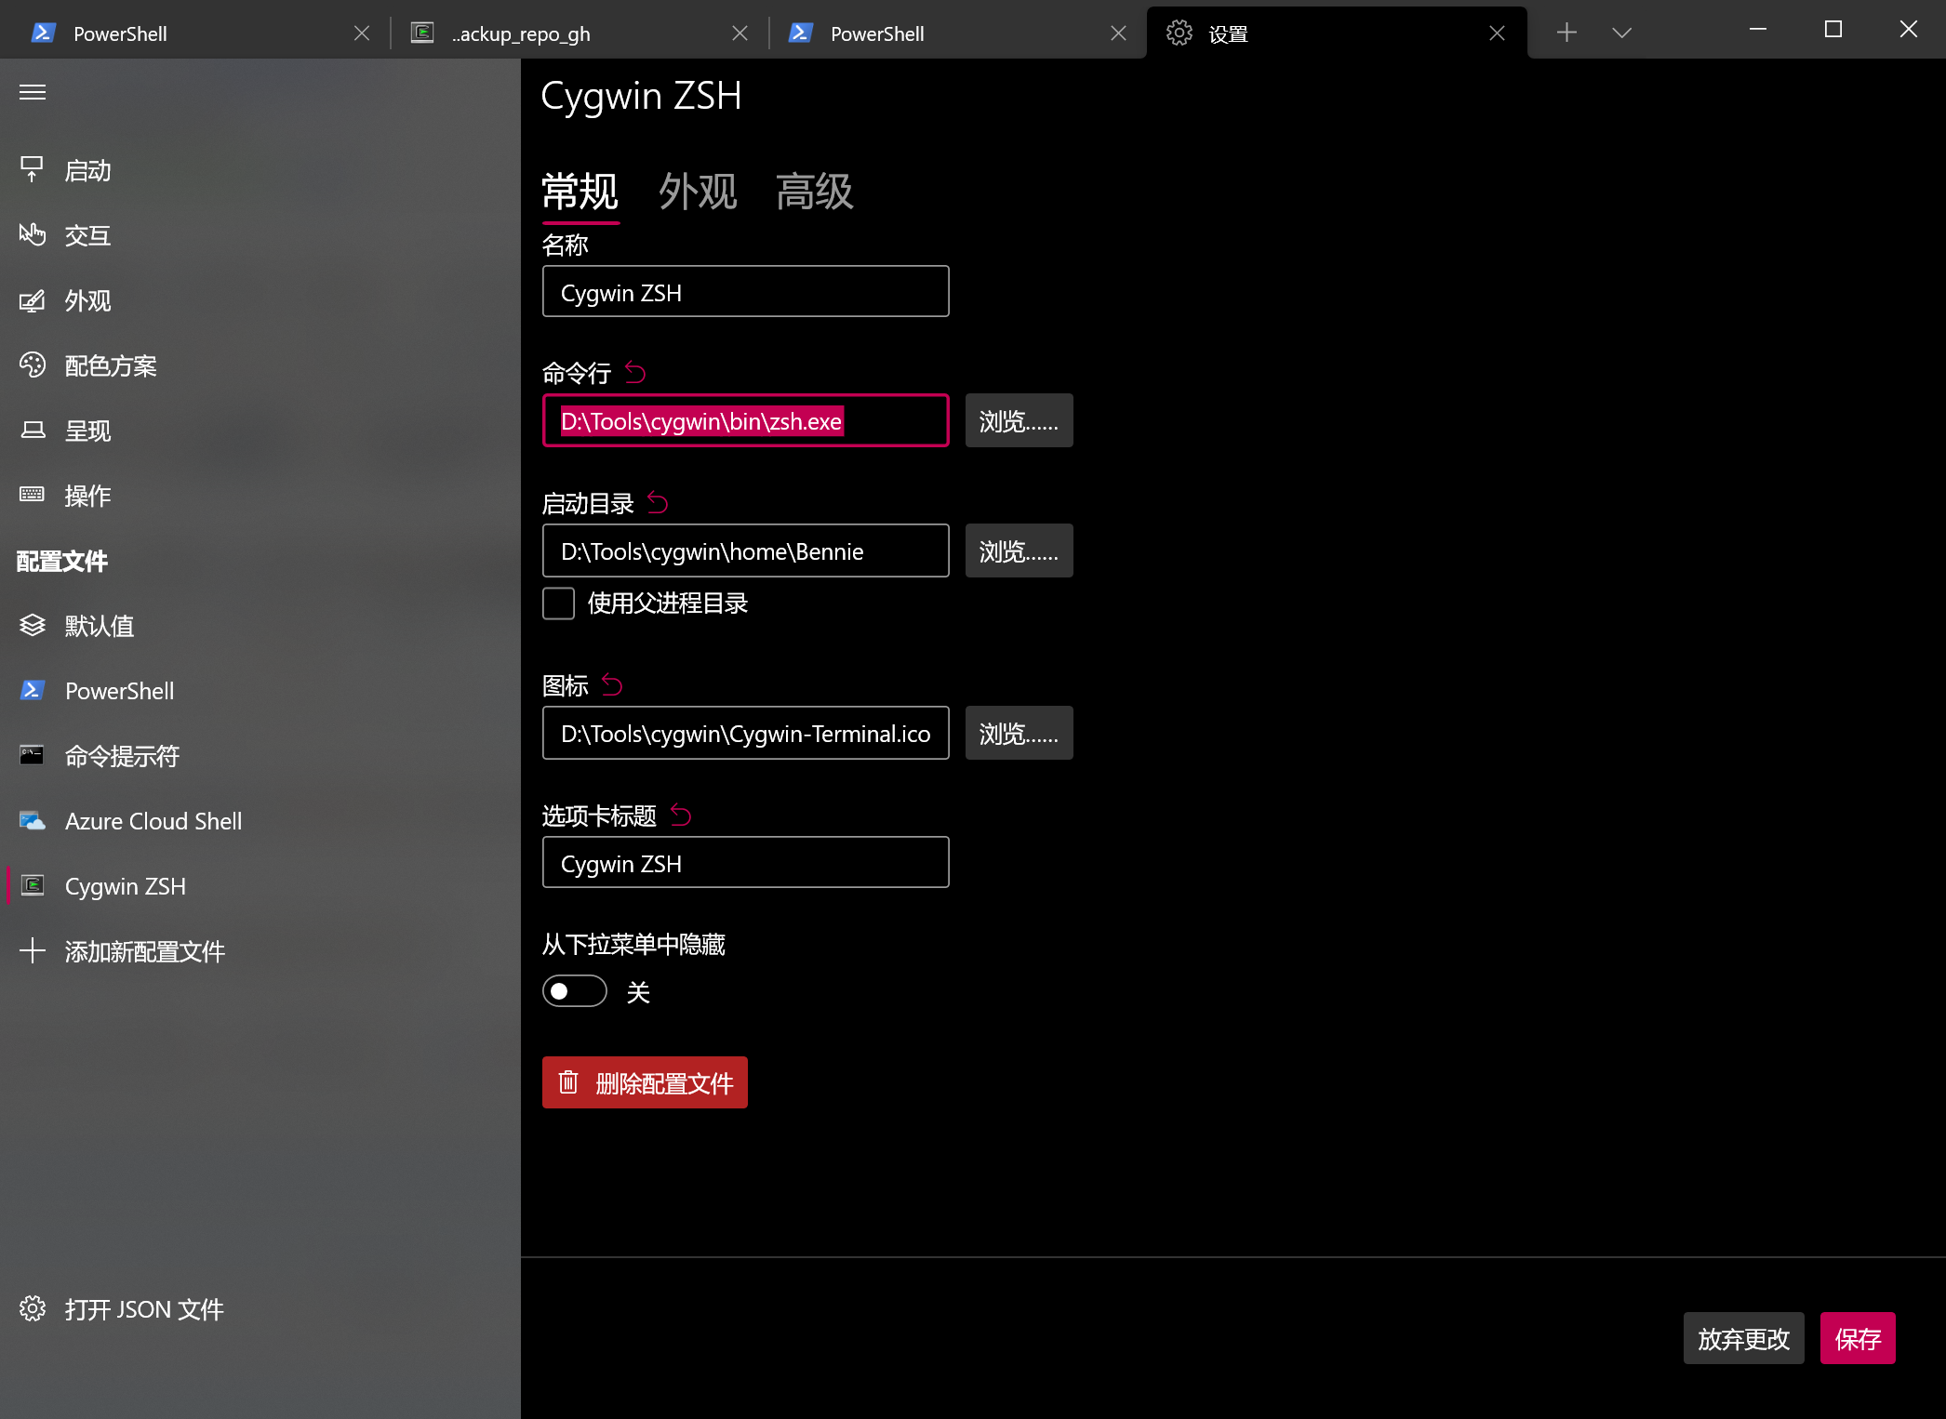This screenshot has height=1419, width=1946.
Task: Open 操作 actions settings
Action: pyautogui.click(x=260, y=496)
